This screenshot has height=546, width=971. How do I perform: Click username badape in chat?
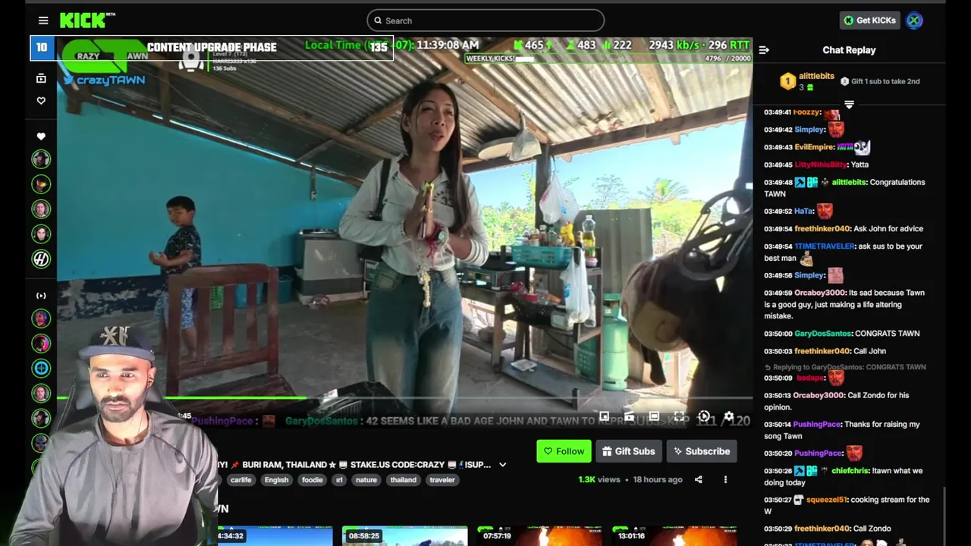tap(809, 378)
